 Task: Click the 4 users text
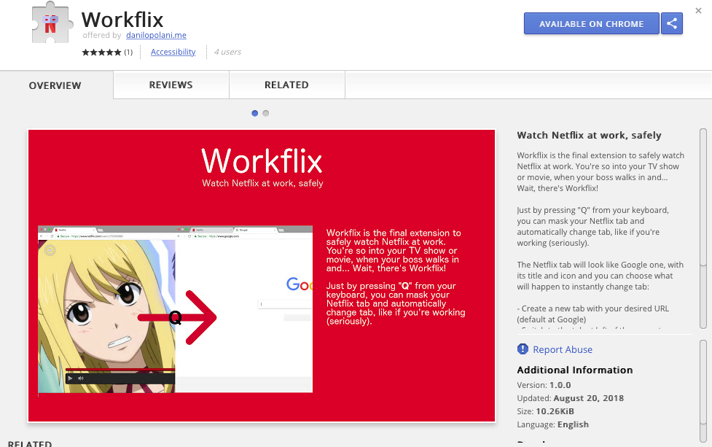[227, 52]
